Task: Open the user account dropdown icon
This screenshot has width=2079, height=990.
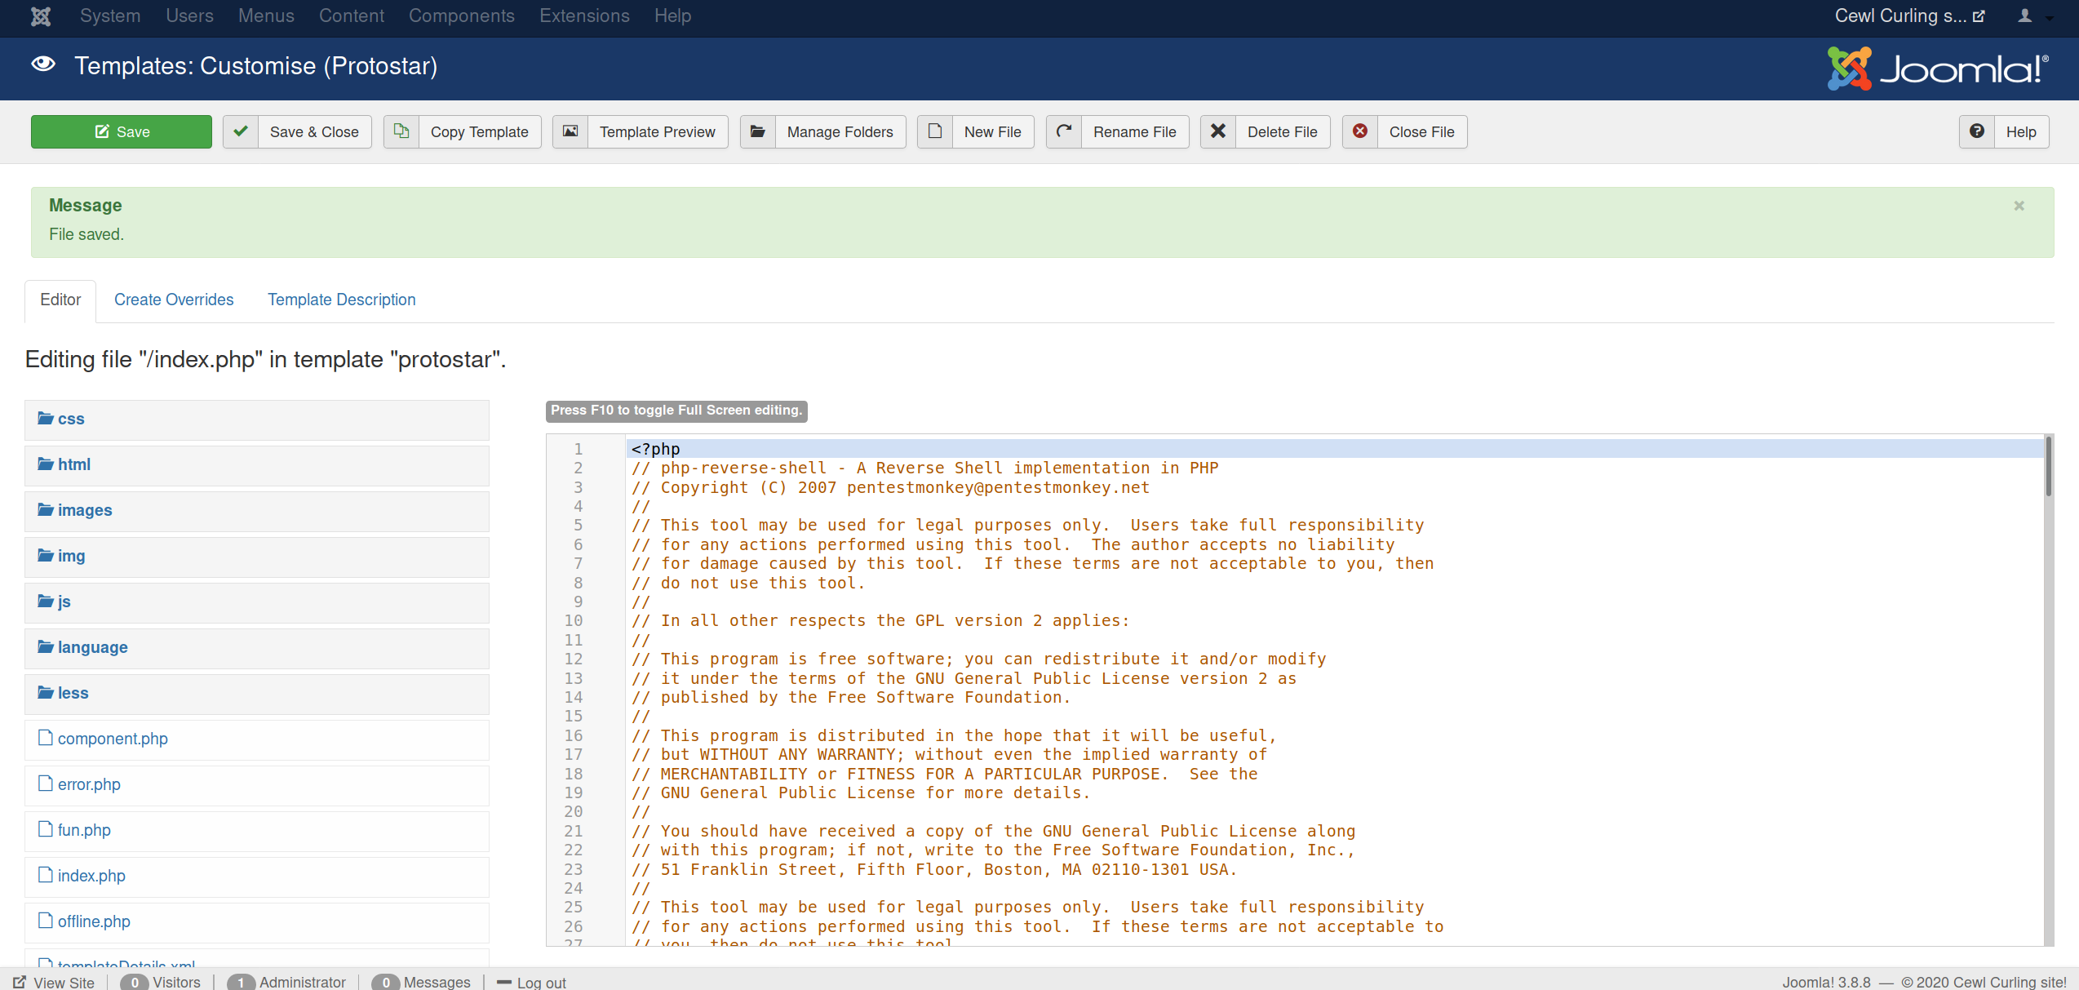Action: coord(2033,16)
